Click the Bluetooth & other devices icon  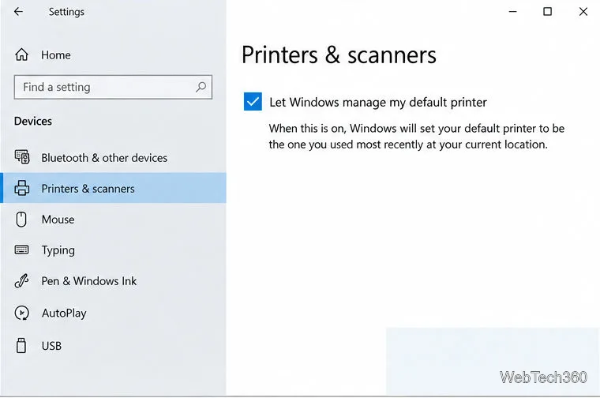22,157
